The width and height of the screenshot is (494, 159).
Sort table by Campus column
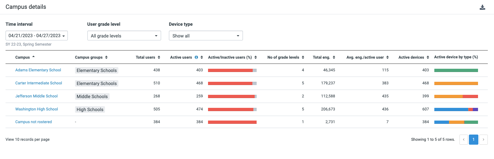click(25, 57)
